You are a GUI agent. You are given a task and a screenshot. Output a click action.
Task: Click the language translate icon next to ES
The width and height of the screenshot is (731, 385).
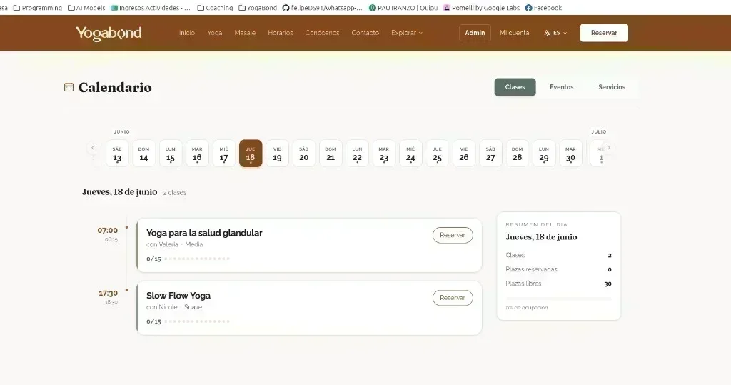[x=547, y=33]
